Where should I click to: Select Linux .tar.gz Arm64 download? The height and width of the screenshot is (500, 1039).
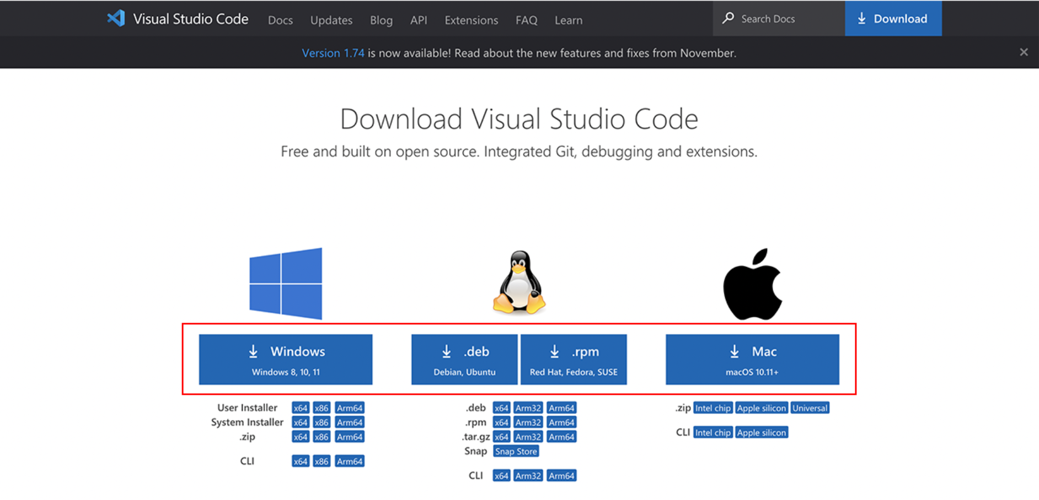point(561,437)
